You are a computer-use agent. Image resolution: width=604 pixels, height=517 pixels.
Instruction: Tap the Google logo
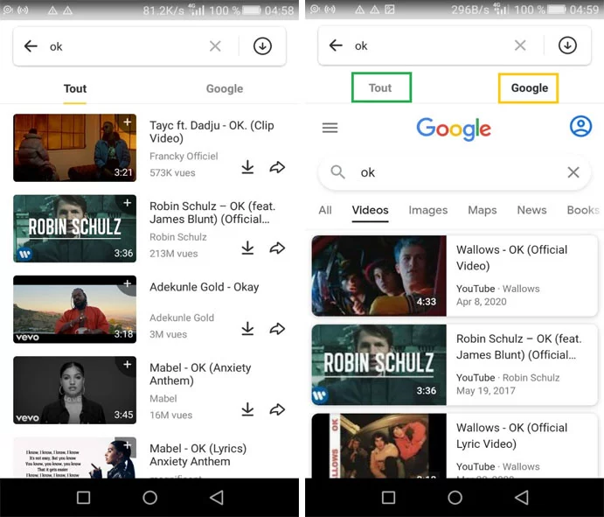tap(454, 129)
